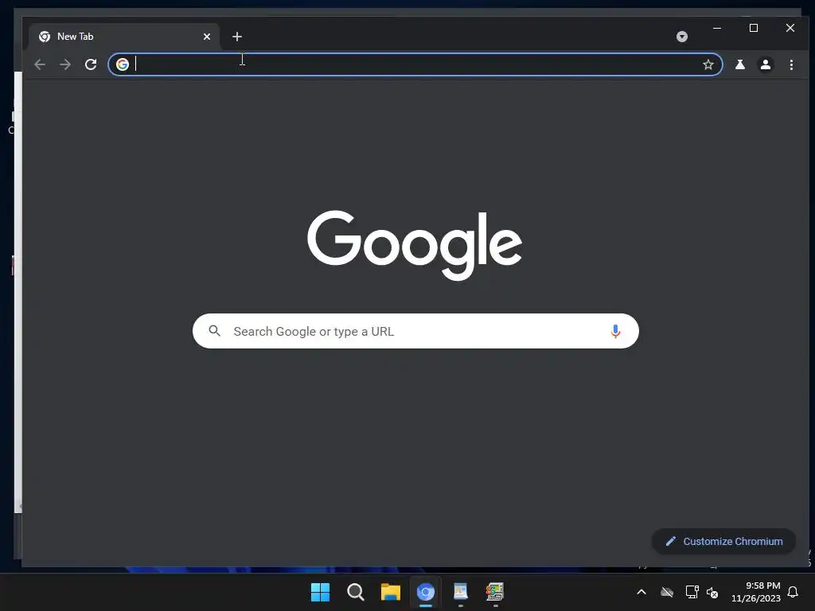
Task: Bookmark this tab with the star icon
Action: coord(708,64)
